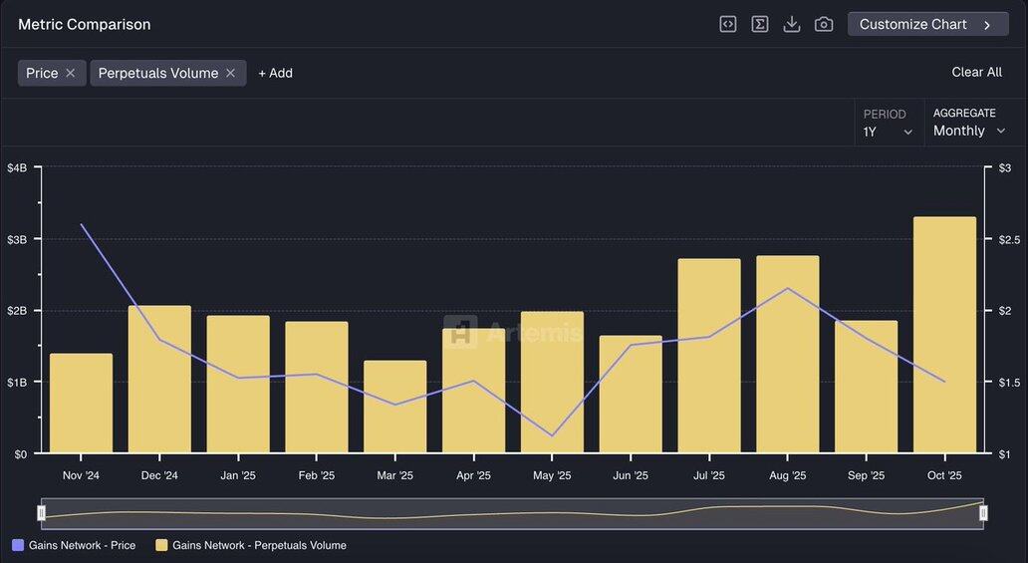
Task: Click the camera screenshot icon
Action: coord(824,24)
